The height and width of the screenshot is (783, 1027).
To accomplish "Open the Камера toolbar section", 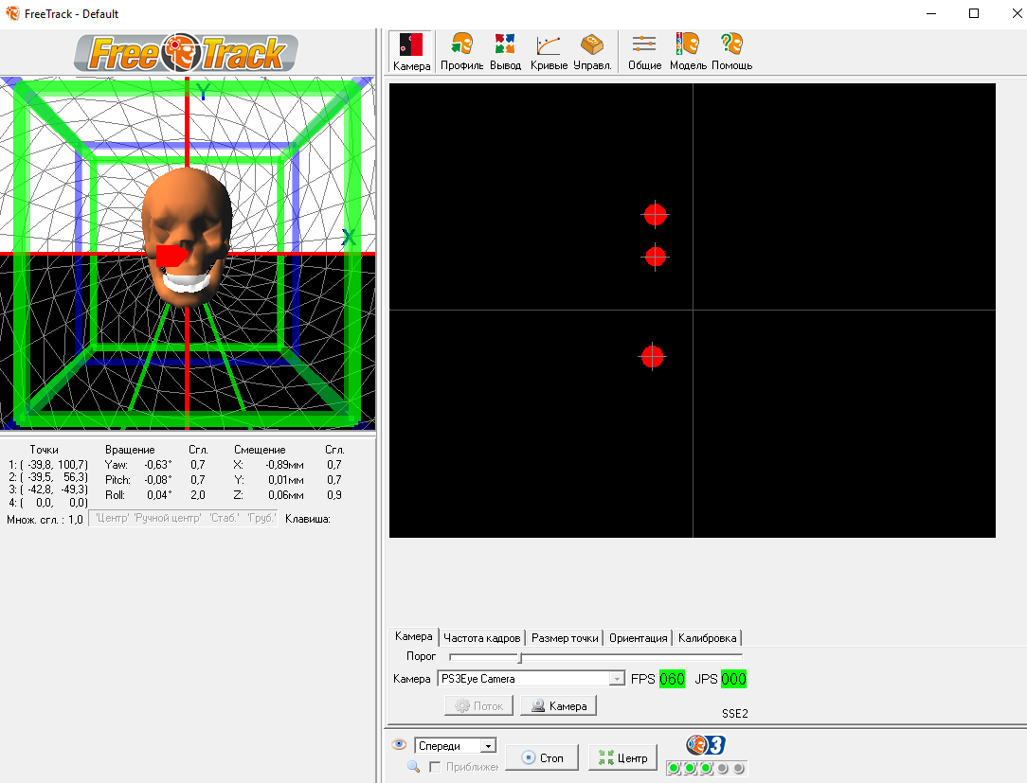I will [411, 52].
